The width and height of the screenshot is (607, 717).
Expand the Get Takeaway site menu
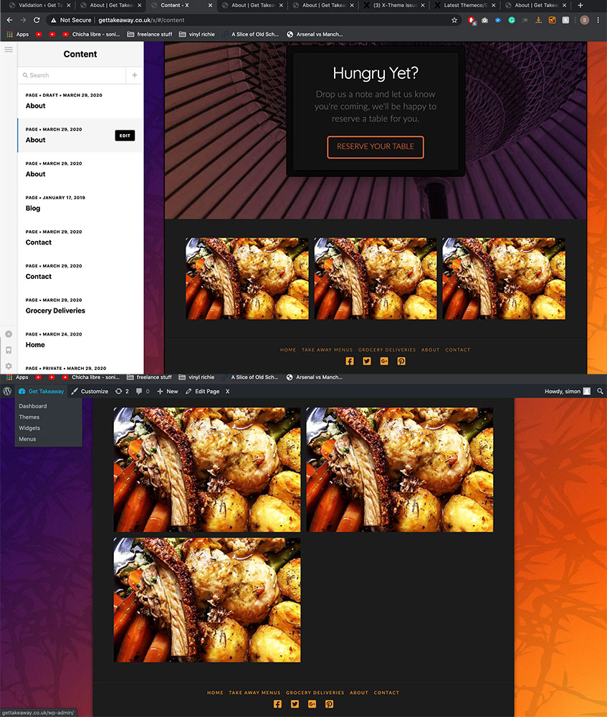click(x=42, y=391)
